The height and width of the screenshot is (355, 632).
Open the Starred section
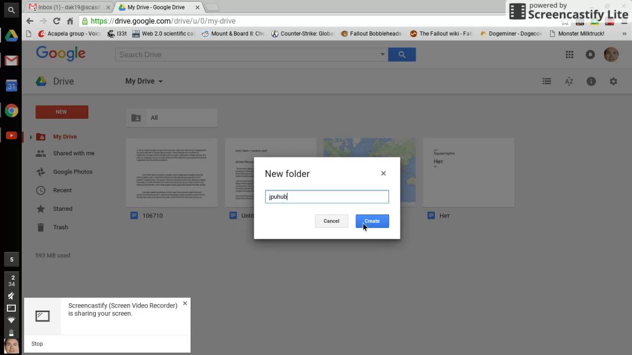63,209
